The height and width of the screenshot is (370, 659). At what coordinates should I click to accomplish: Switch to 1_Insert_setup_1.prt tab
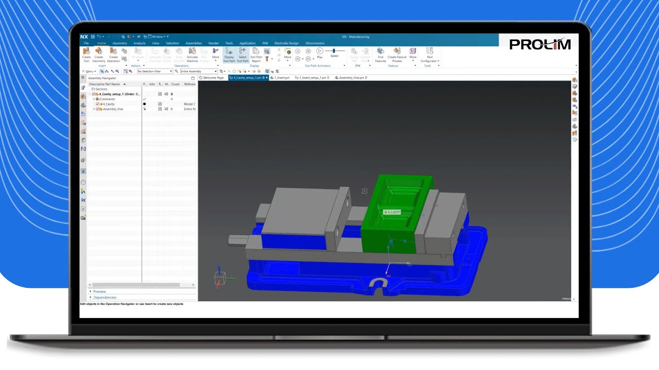click(x=313, y=78)
